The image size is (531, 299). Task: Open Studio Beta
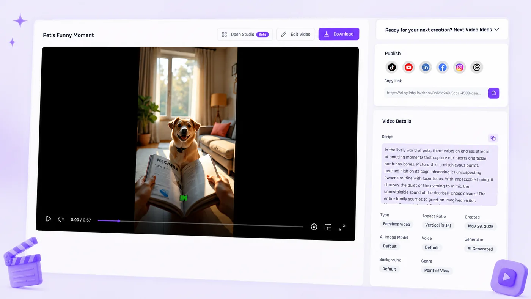click(x=245, y=34)
